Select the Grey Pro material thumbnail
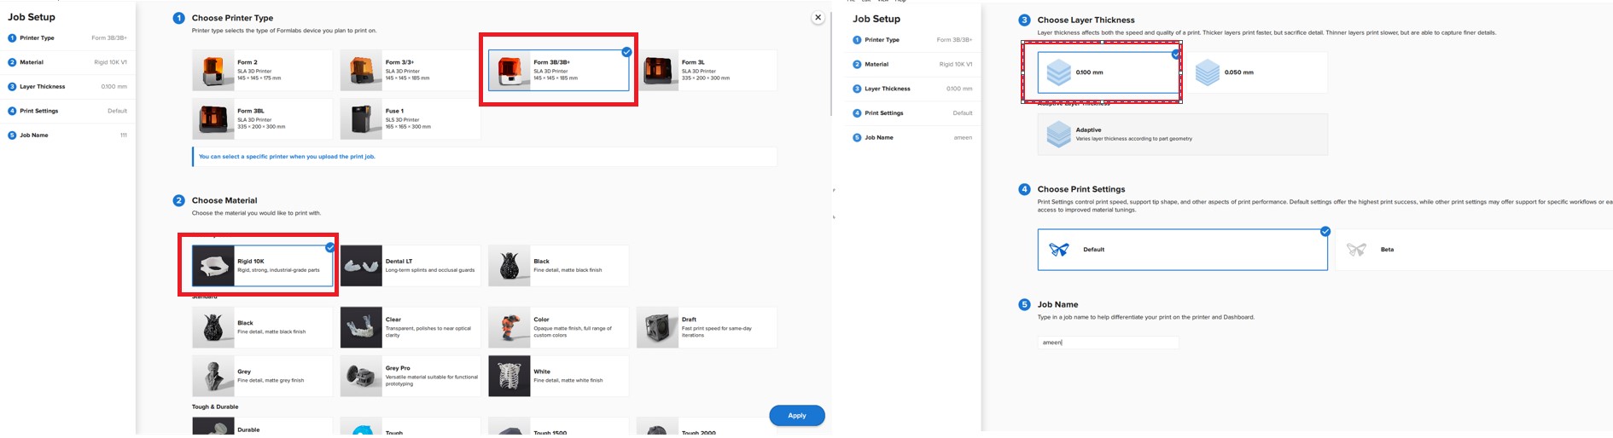Screen dimensions: 1613x438 (361, 376)
